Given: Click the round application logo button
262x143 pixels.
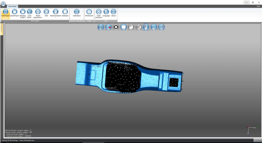Looking at the screenshot, I should [x=3, y=3].
